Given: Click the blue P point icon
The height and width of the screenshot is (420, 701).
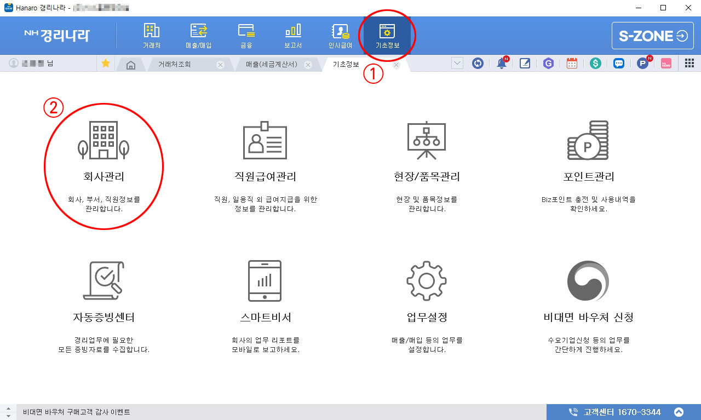Looking at the screenshot, I should (643, 64).
